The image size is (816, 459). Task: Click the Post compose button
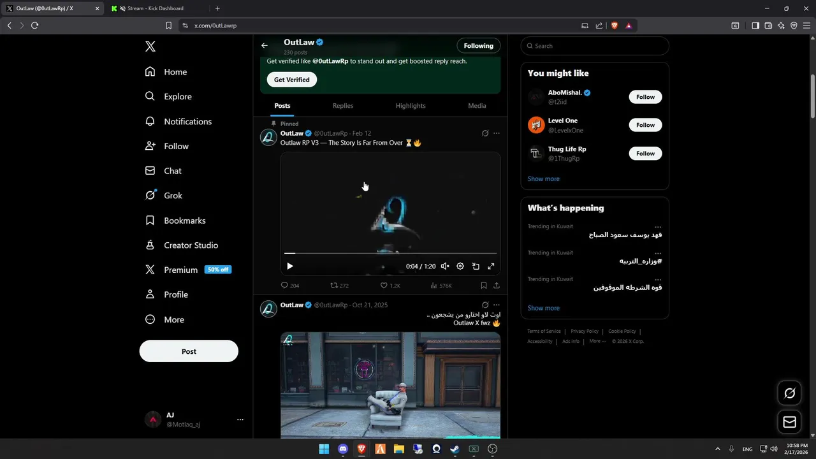(x=189, y=351)
